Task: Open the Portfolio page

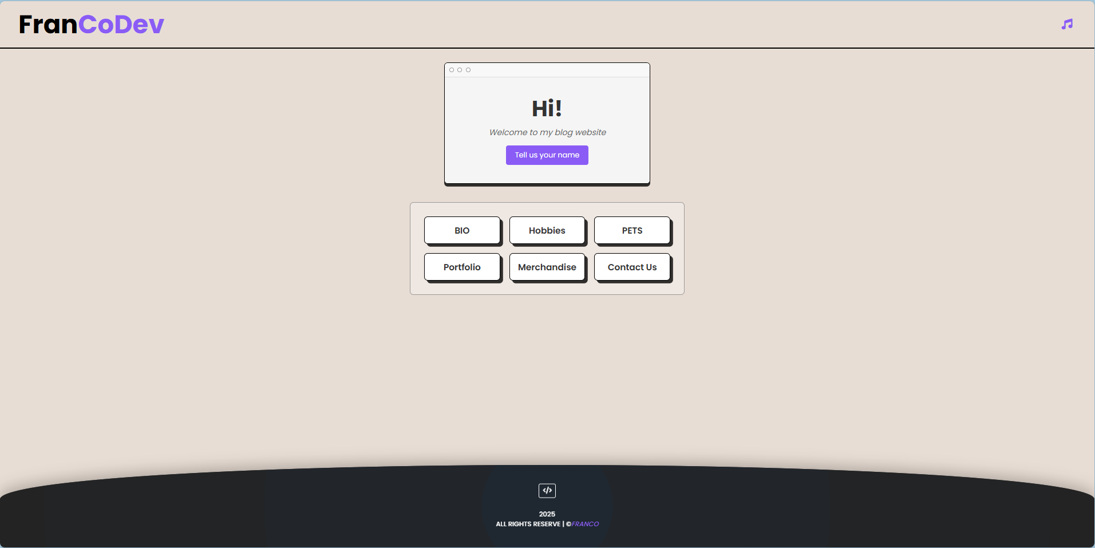Action: 462,267
